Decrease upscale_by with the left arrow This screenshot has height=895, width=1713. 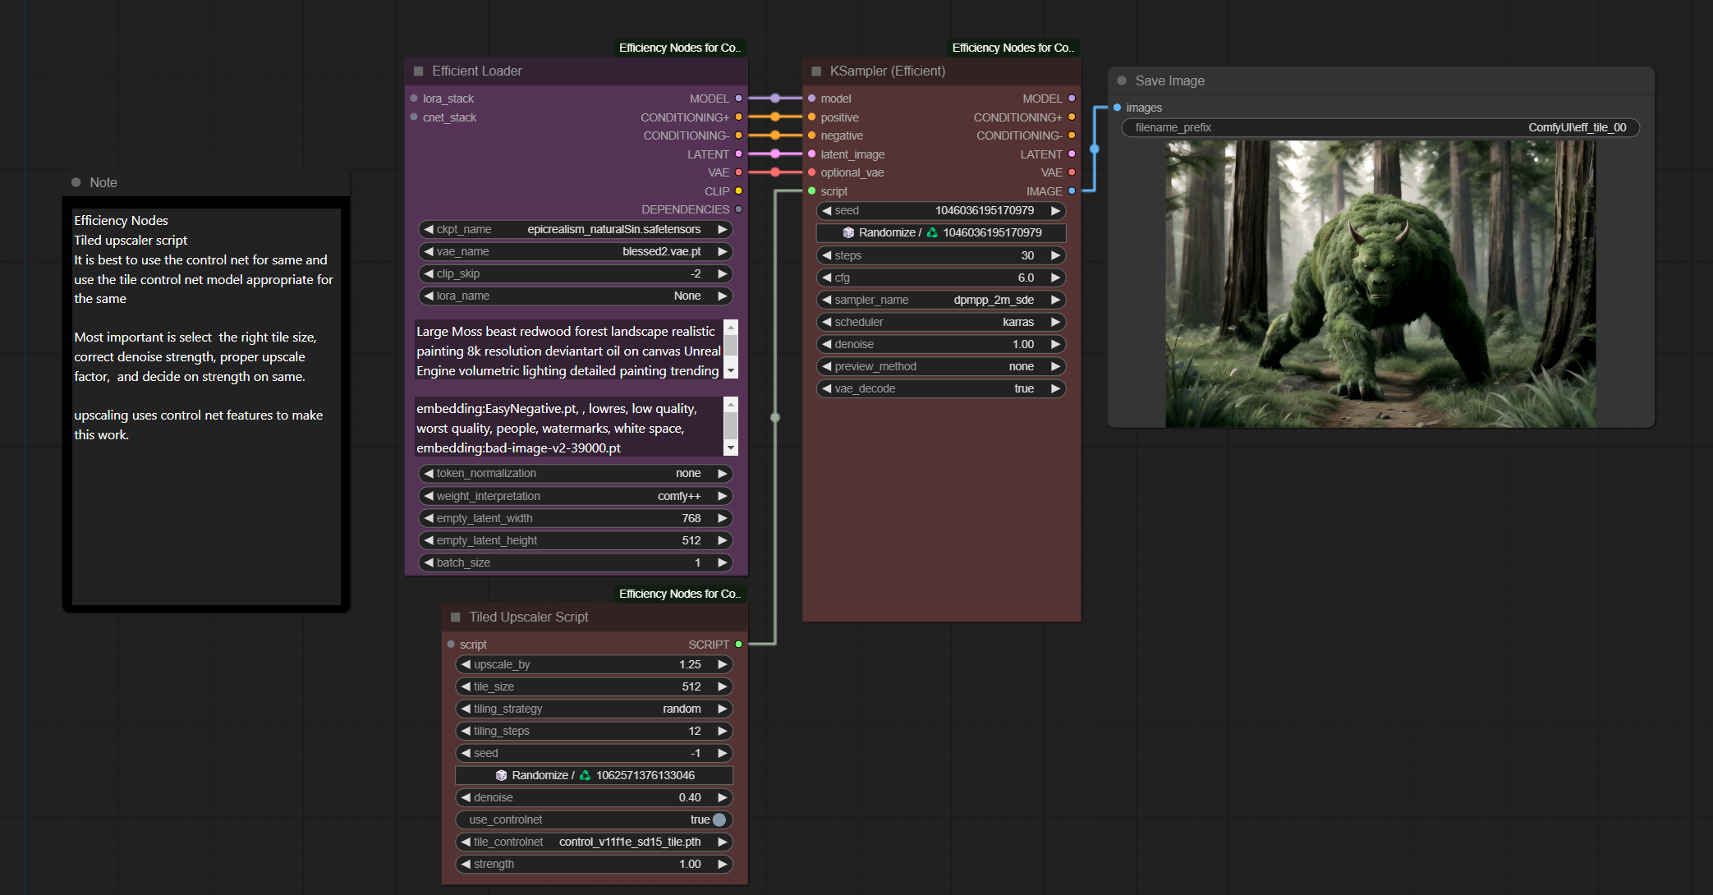tap(466, 664)
